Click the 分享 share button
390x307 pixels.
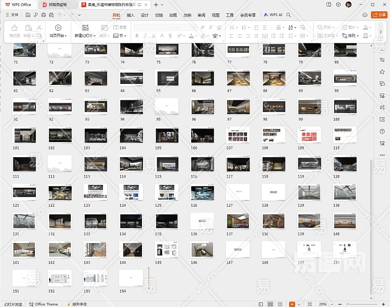[x=379, y=15]
